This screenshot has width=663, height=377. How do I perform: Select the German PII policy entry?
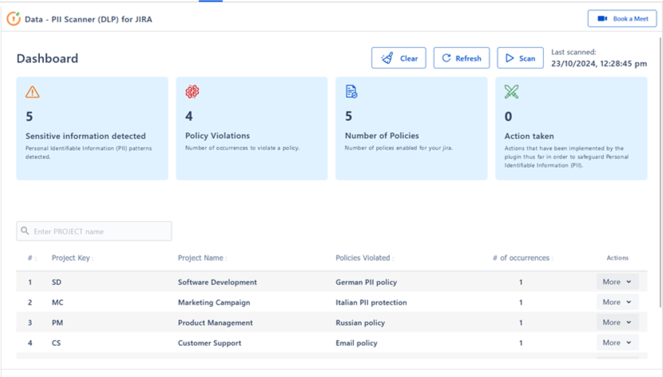coord(366,282)
